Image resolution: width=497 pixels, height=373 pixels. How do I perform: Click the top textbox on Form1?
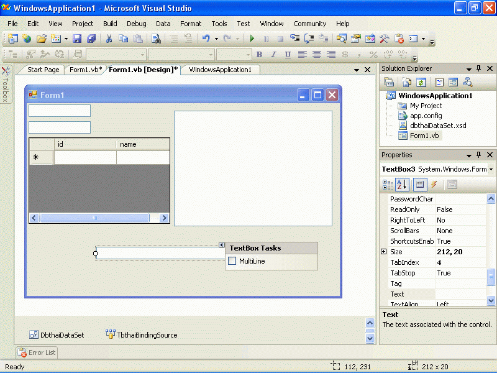pos(60,111)
